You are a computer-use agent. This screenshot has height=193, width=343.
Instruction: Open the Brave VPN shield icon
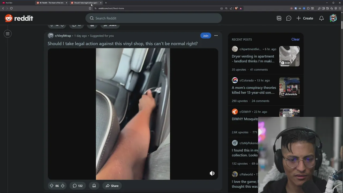(336, 8)
